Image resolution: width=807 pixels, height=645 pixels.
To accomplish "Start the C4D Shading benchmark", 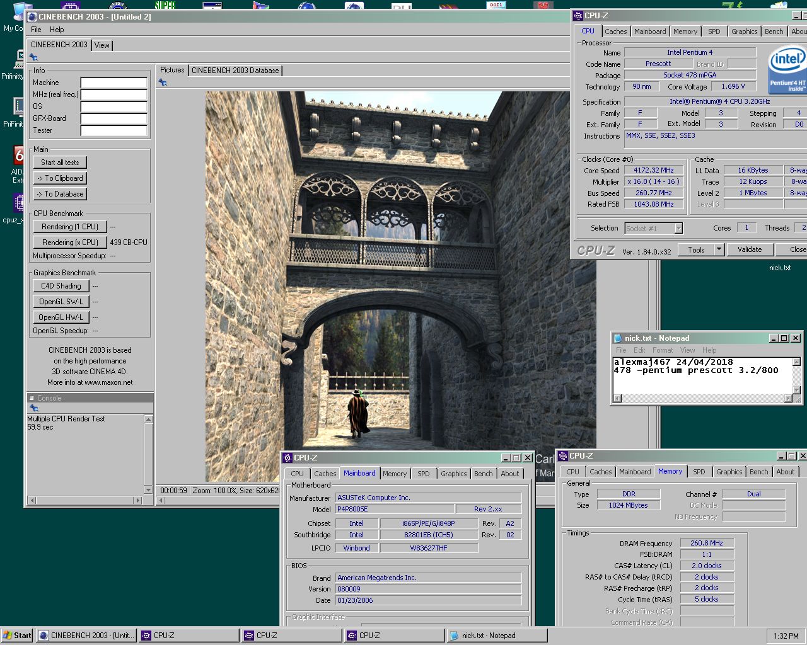I will pos(61,286).
